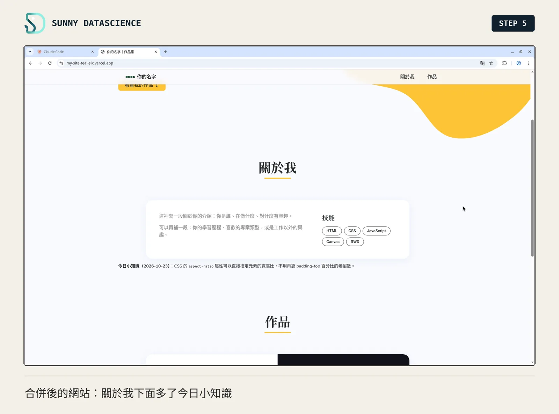Close the 你的名字 | 作品集 tab
The image size is (559, 414).
point(156,52)
